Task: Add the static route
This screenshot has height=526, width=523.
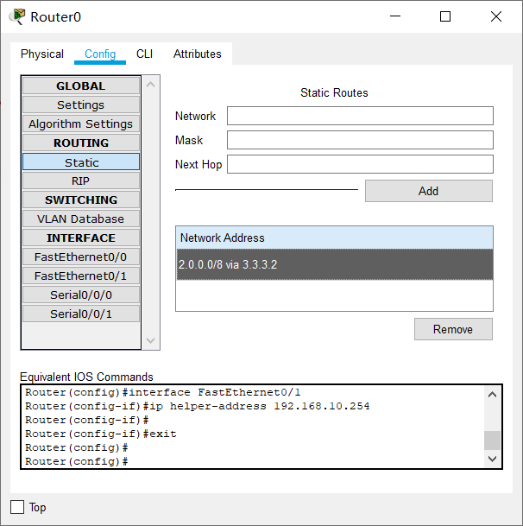Action: (429, 191)
